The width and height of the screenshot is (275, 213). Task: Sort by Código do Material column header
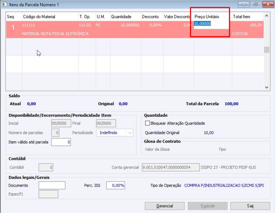point(39,16)
